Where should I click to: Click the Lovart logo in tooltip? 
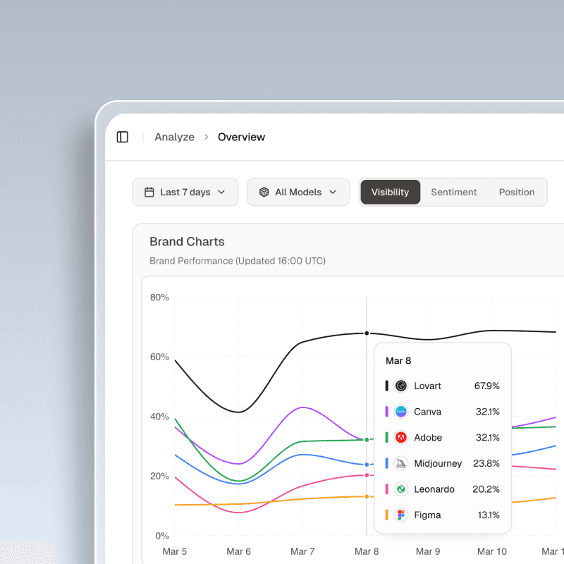pyautogui.click(x=400, y=386)
